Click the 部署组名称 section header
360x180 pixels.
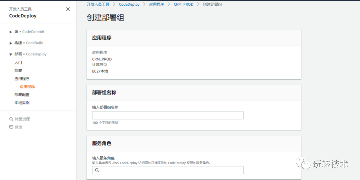tap(104, 92)
